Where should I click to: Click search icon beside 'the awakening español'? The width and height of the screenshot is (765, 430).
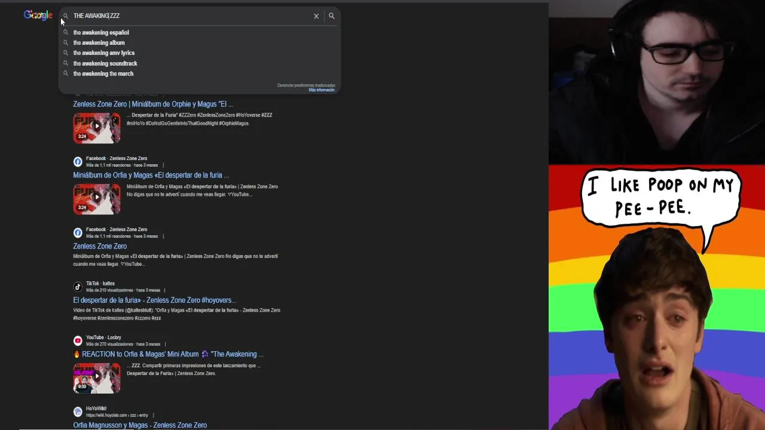click(66, 32)
